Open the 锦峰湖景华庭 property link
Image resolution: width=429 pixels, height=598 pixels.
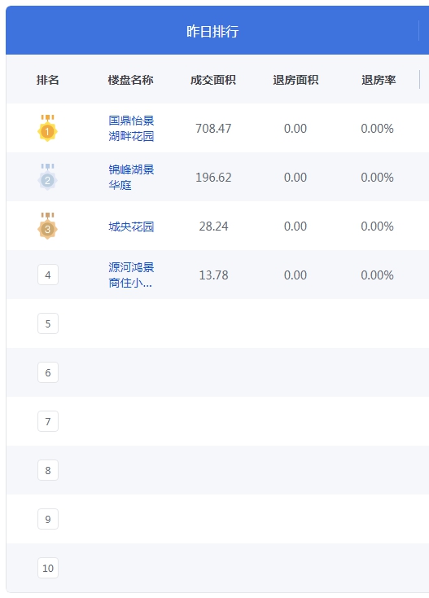pyautogui.click(x=131, y=177)
